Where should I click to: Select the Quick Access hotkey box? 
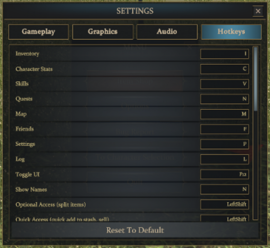pyautogui.click(x=224, y=218)
